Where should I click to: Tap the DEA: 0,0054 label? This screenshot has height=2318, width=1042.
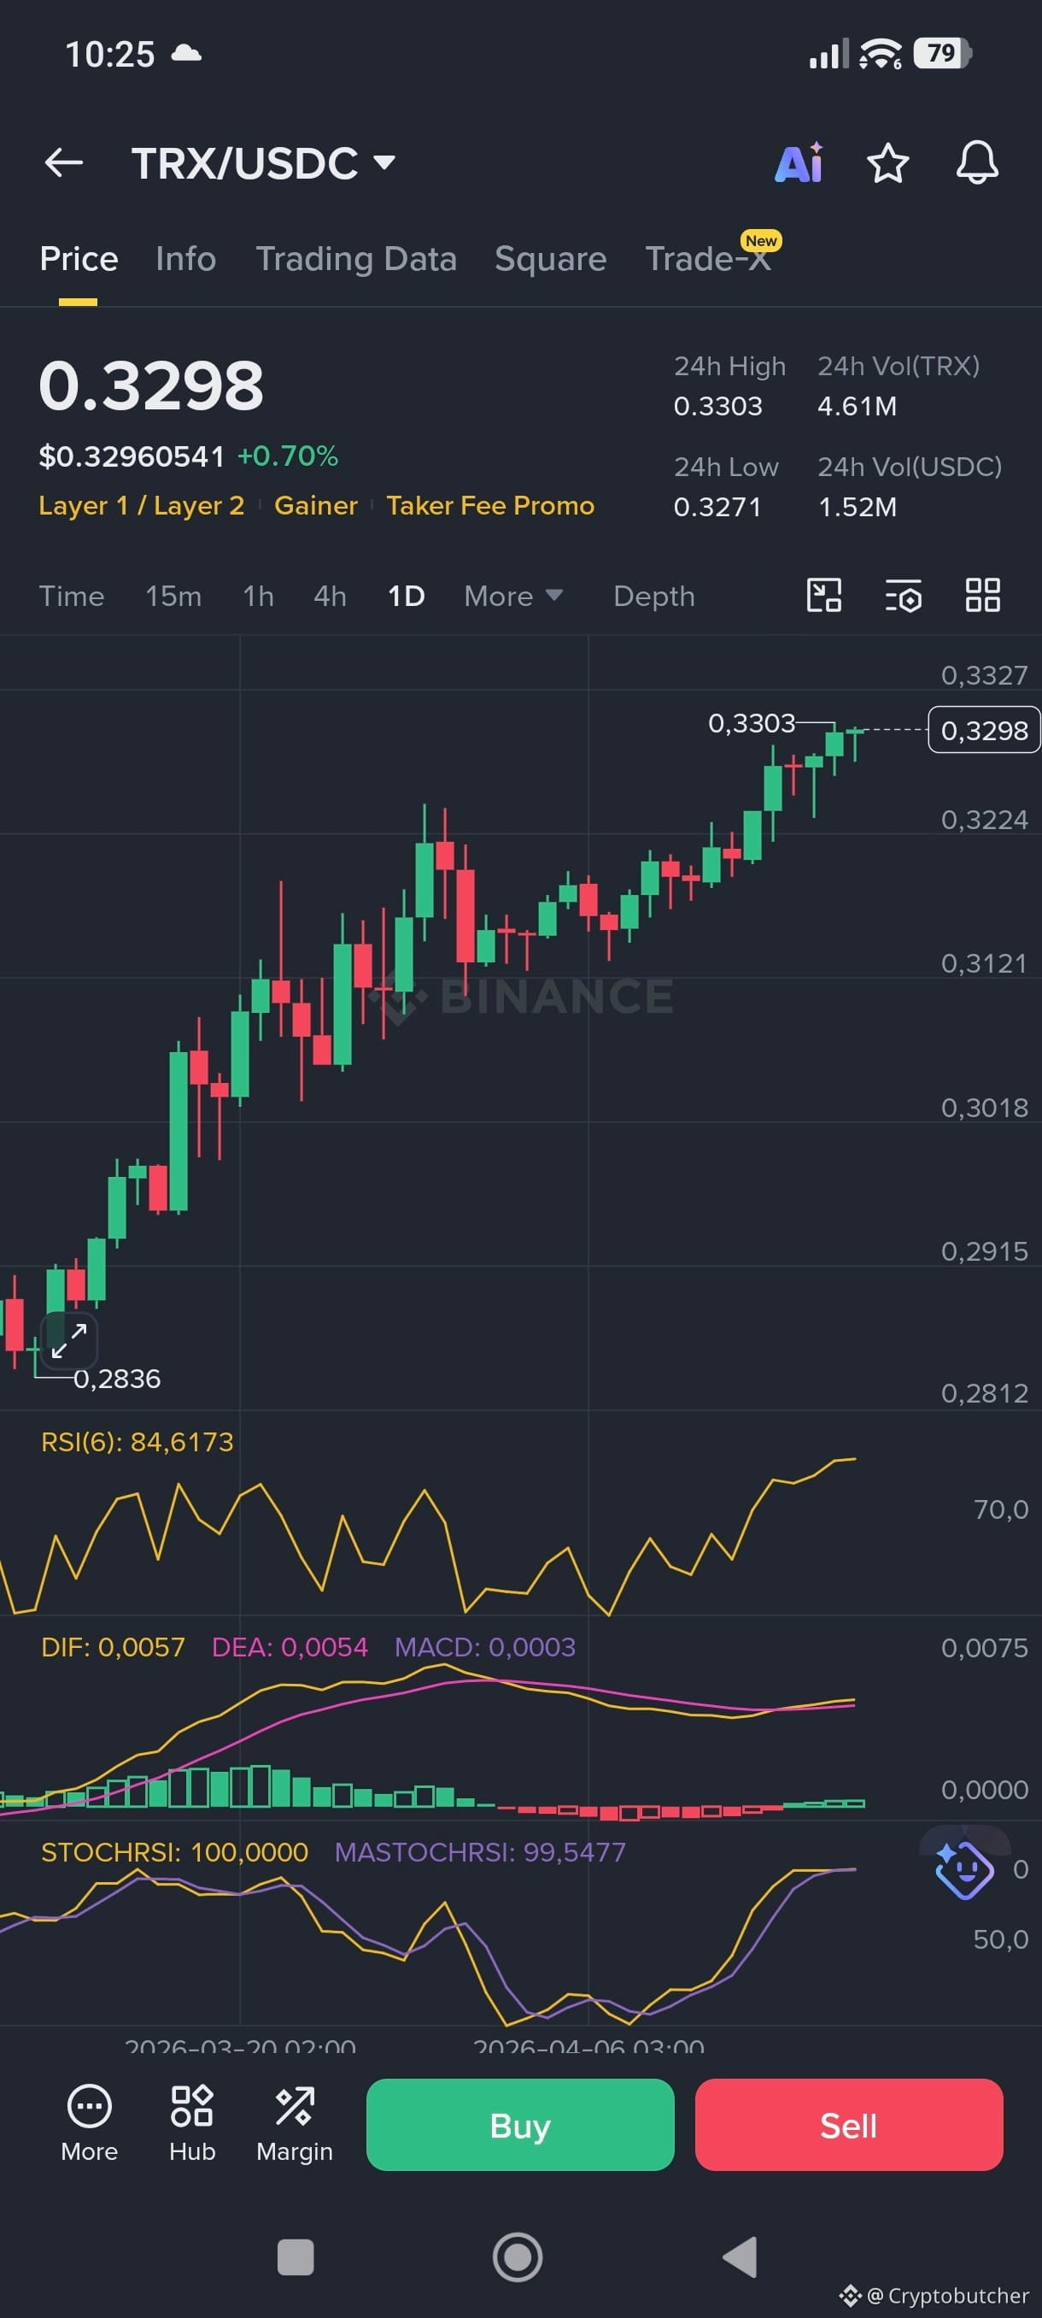coord(290,1648)
